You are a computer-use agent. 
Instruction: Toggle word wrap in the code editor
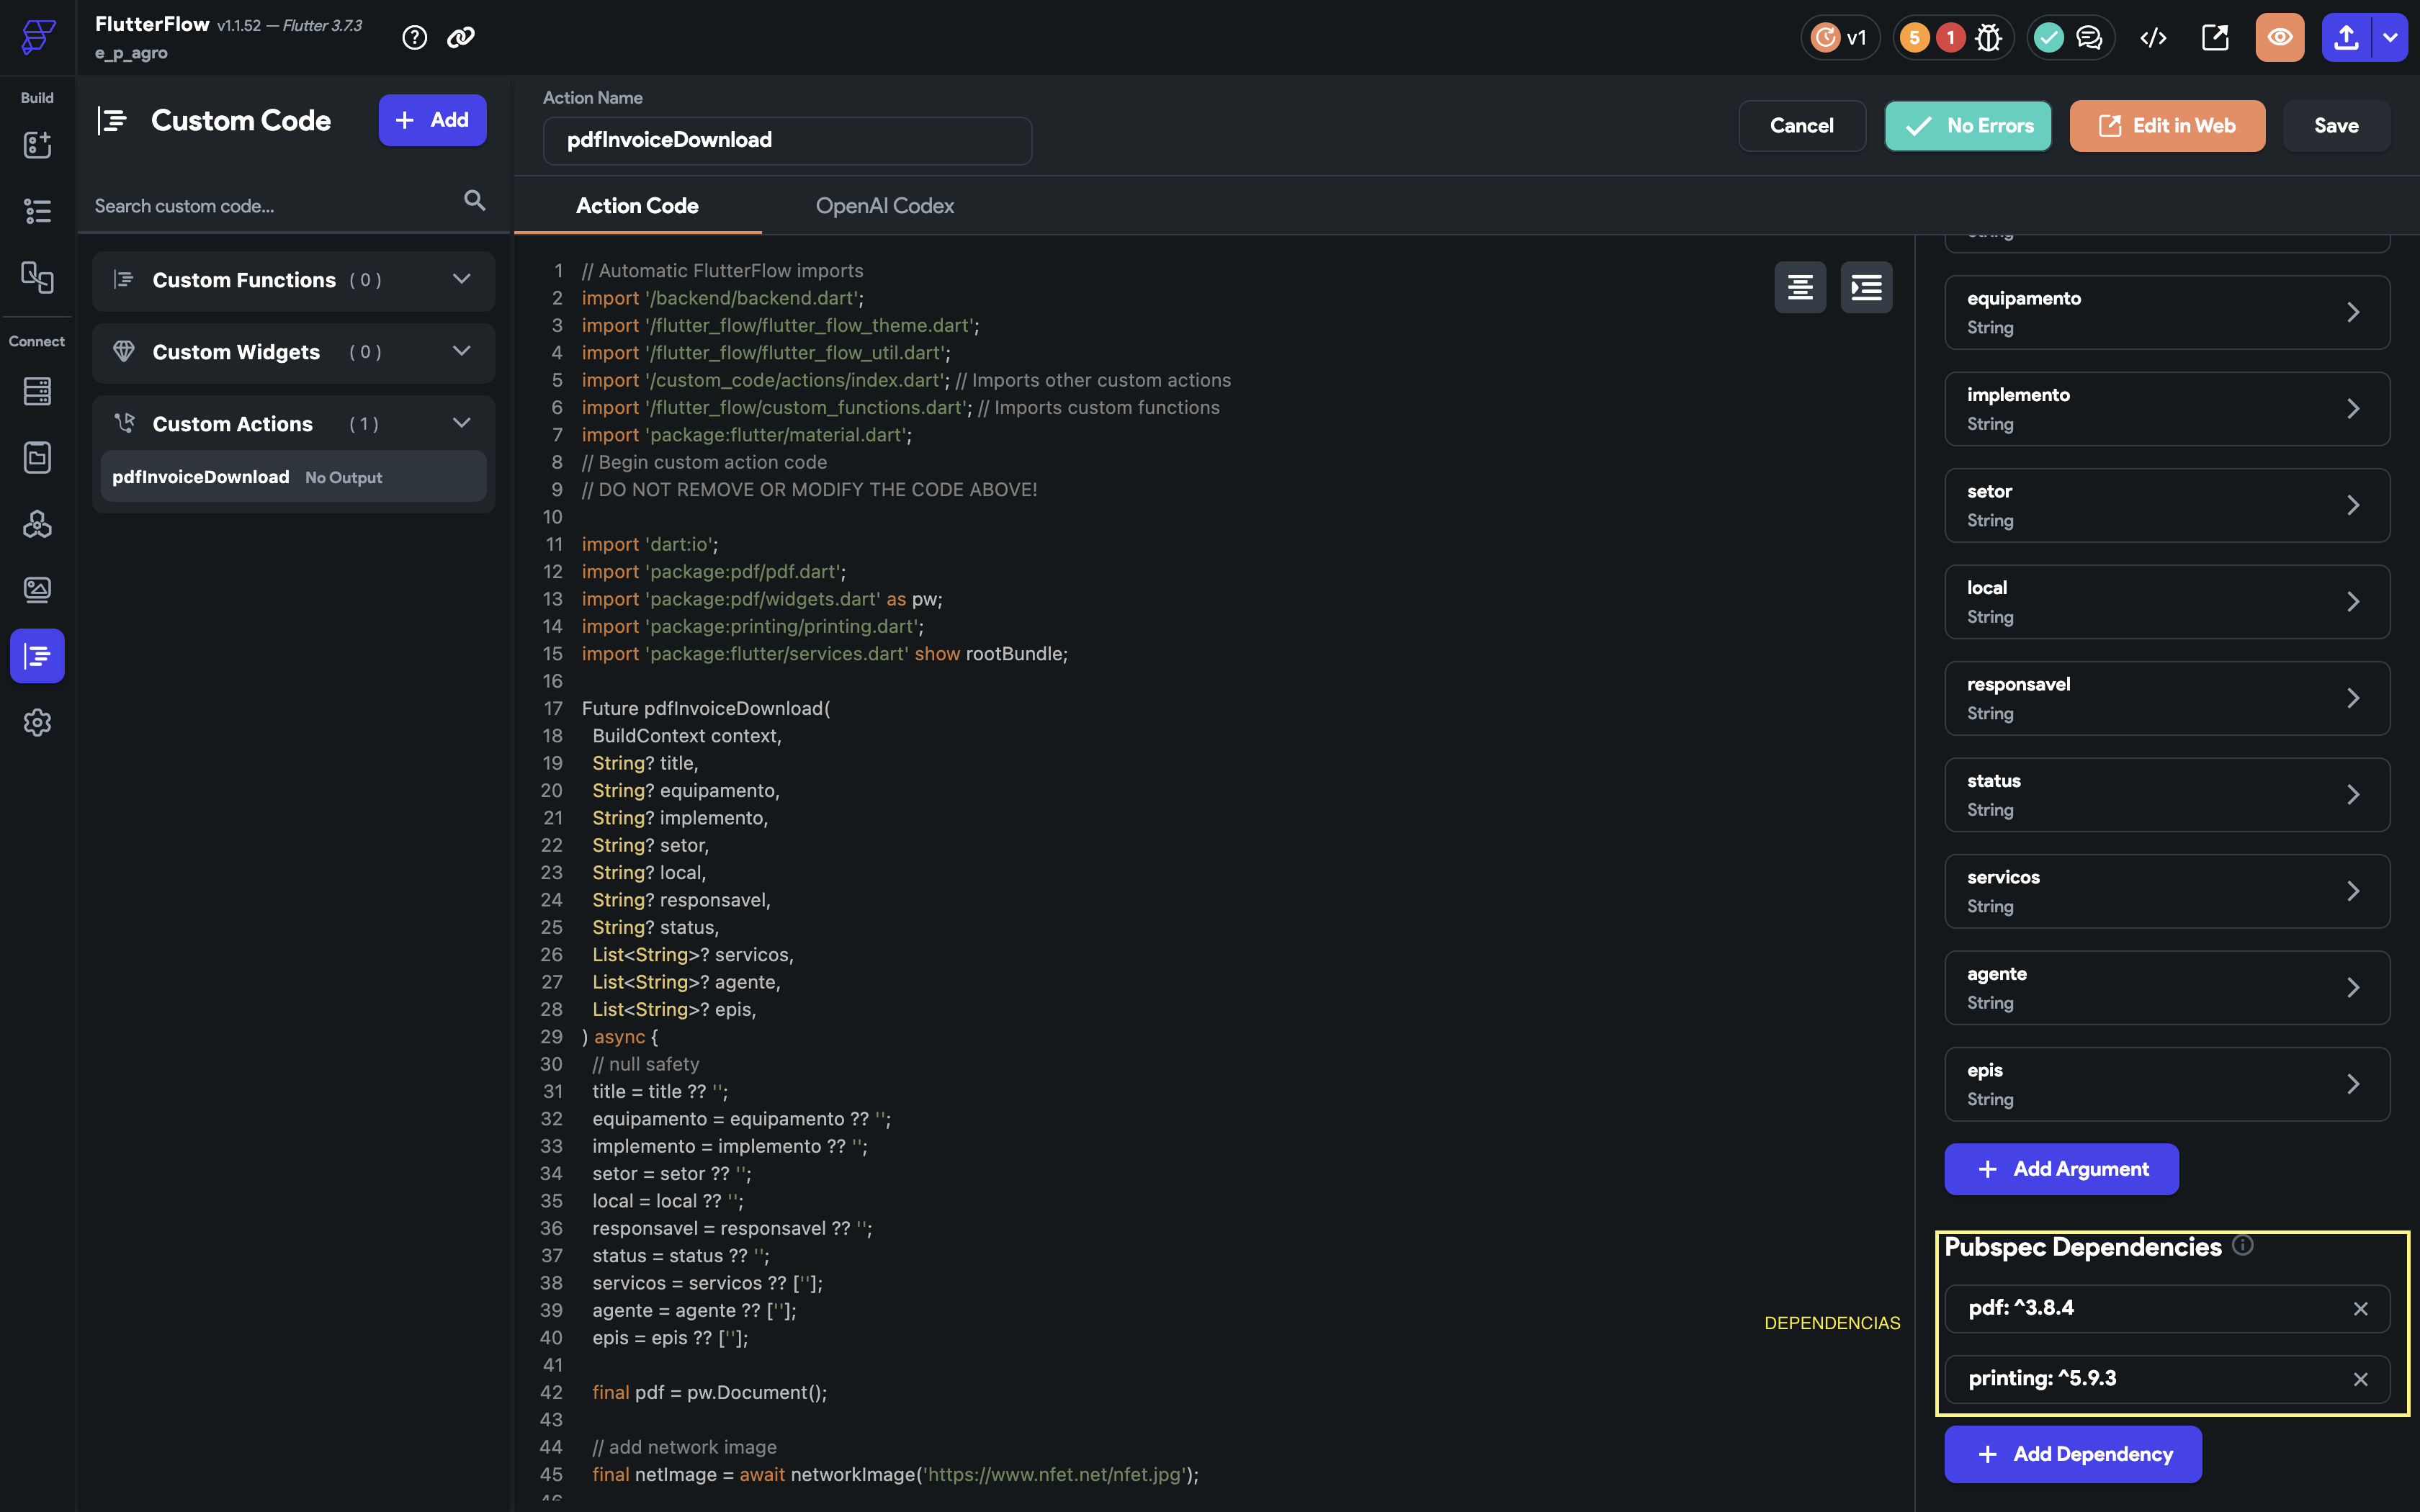pos(1799,287)
